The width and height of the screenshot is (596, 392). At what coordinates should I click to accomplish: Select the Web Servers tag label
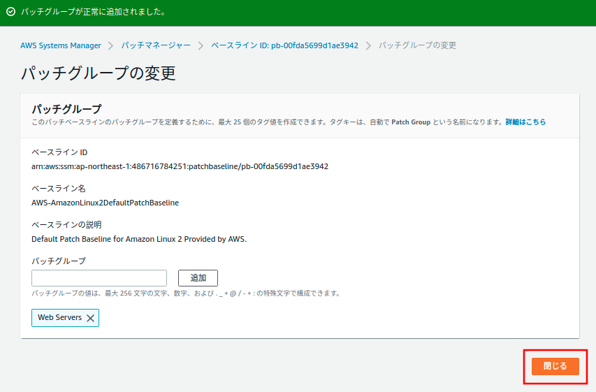59,317
